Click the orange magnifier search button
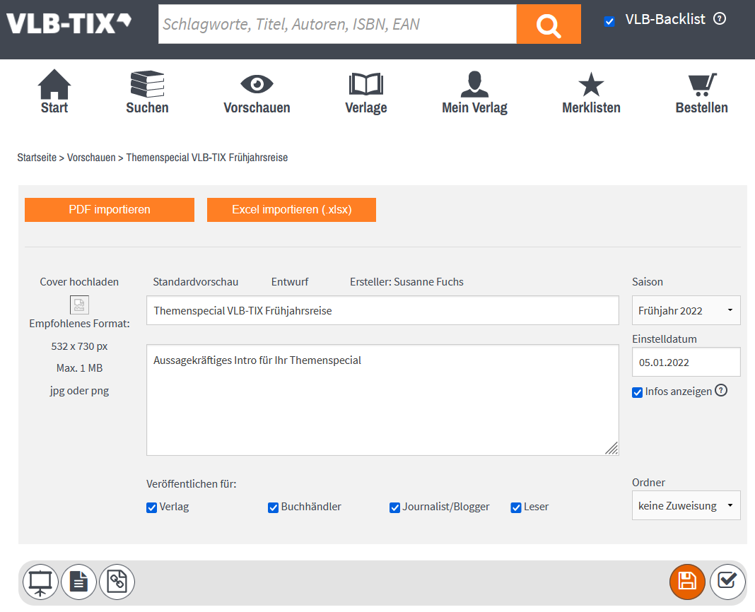 click(549, 24)
